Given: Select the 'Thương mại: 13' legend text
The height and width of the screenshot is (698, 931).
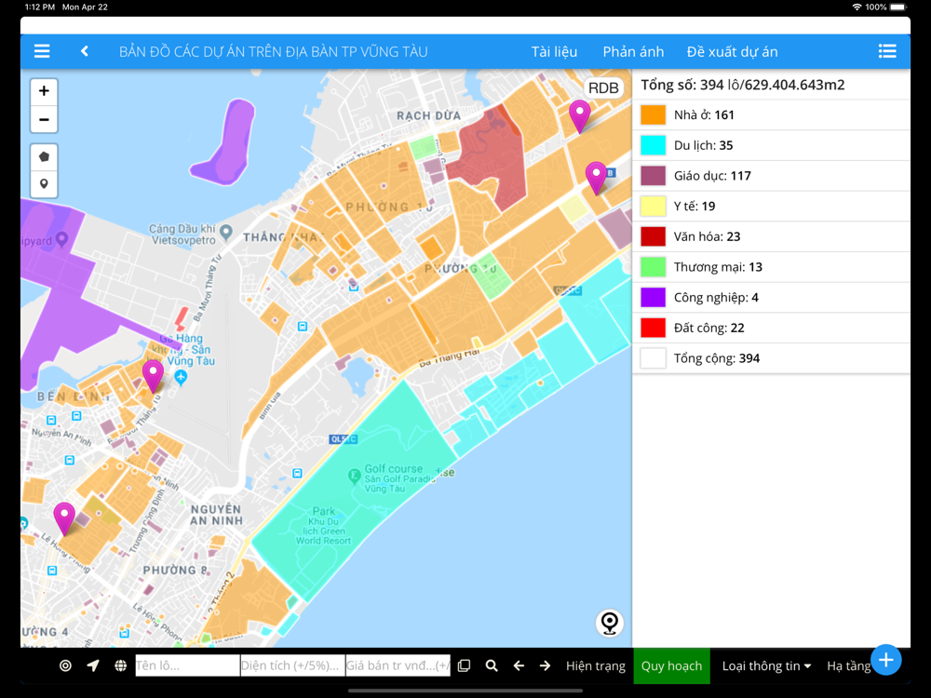Looking at the screenshot, I should tap(718, 267).
